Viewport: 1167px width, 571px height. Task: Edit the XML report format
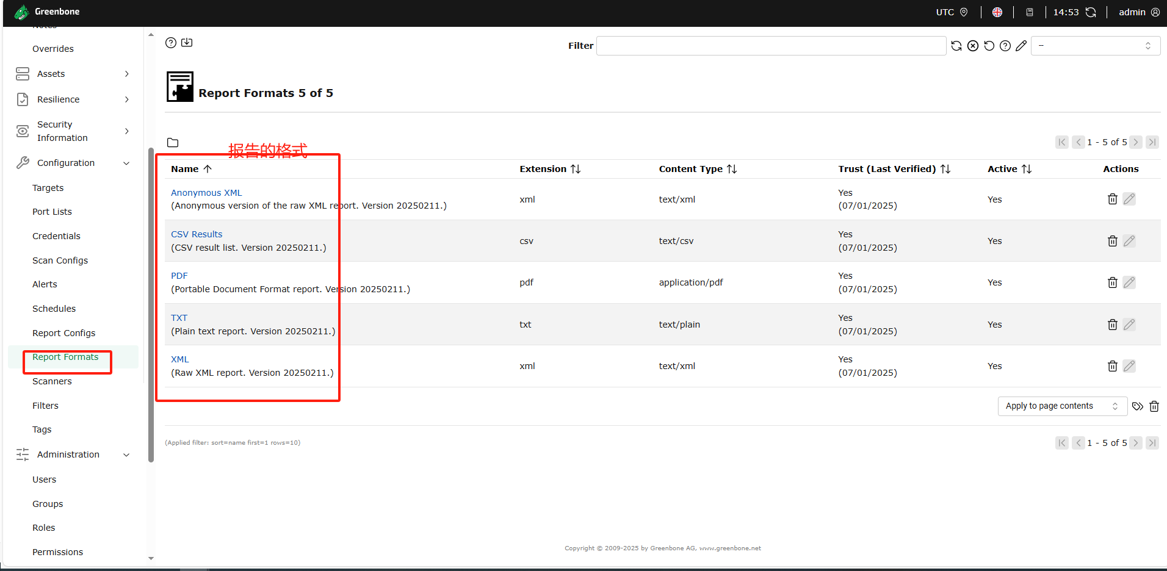point(1129,366)
